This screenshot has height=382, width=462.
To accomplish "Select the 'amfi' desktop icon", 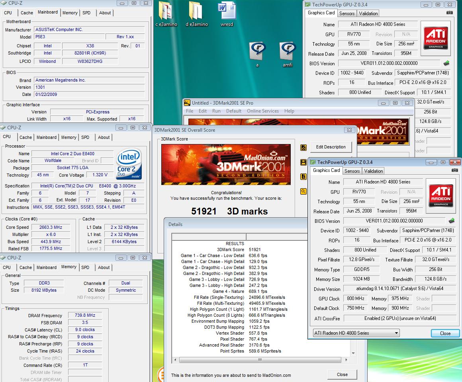I will [x=288, y=55].
